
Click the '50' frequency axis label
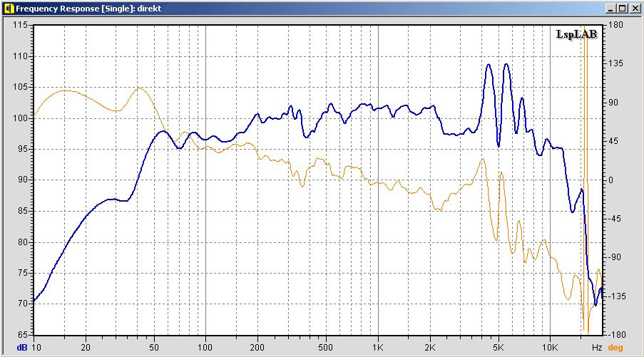154,348
